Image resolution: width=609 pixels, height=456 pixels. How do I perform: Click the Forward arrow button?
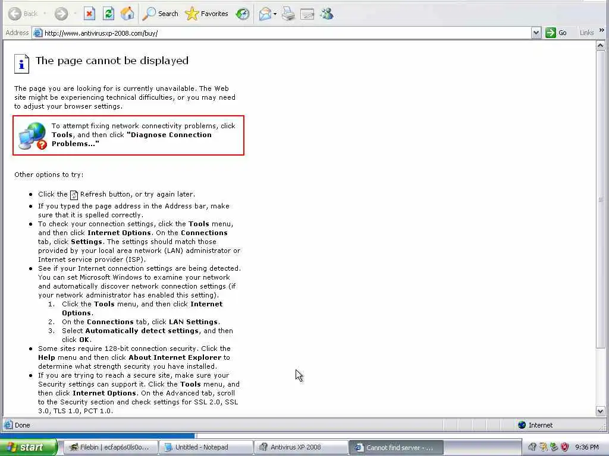pyautogui.click(x=61, y=14)
